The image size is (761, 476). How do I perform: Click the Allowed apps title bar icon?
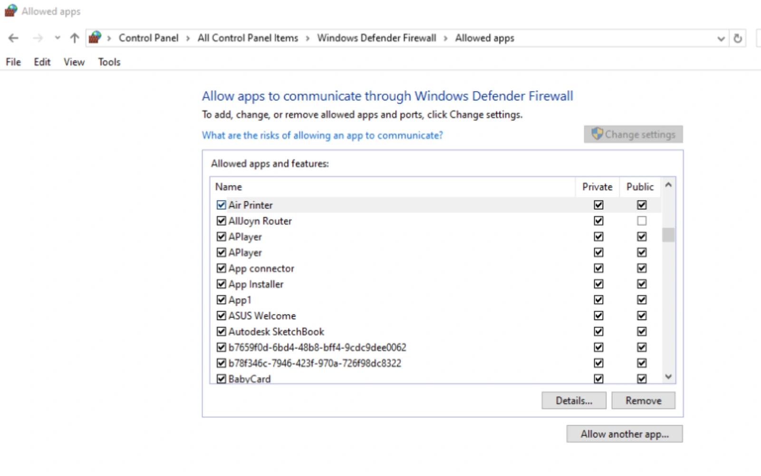[11, 11]
